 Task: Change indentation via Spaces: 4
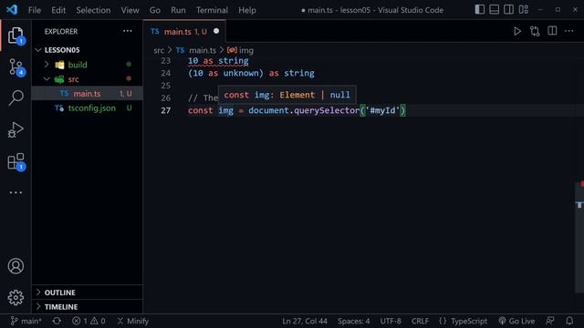pyautogui.click(x=354, y=321)
